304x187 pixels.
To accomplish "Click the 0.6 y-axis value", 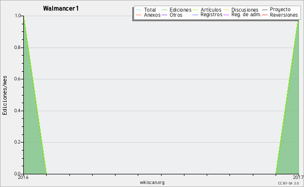I will pyautogui.click(x=18, y=79).
